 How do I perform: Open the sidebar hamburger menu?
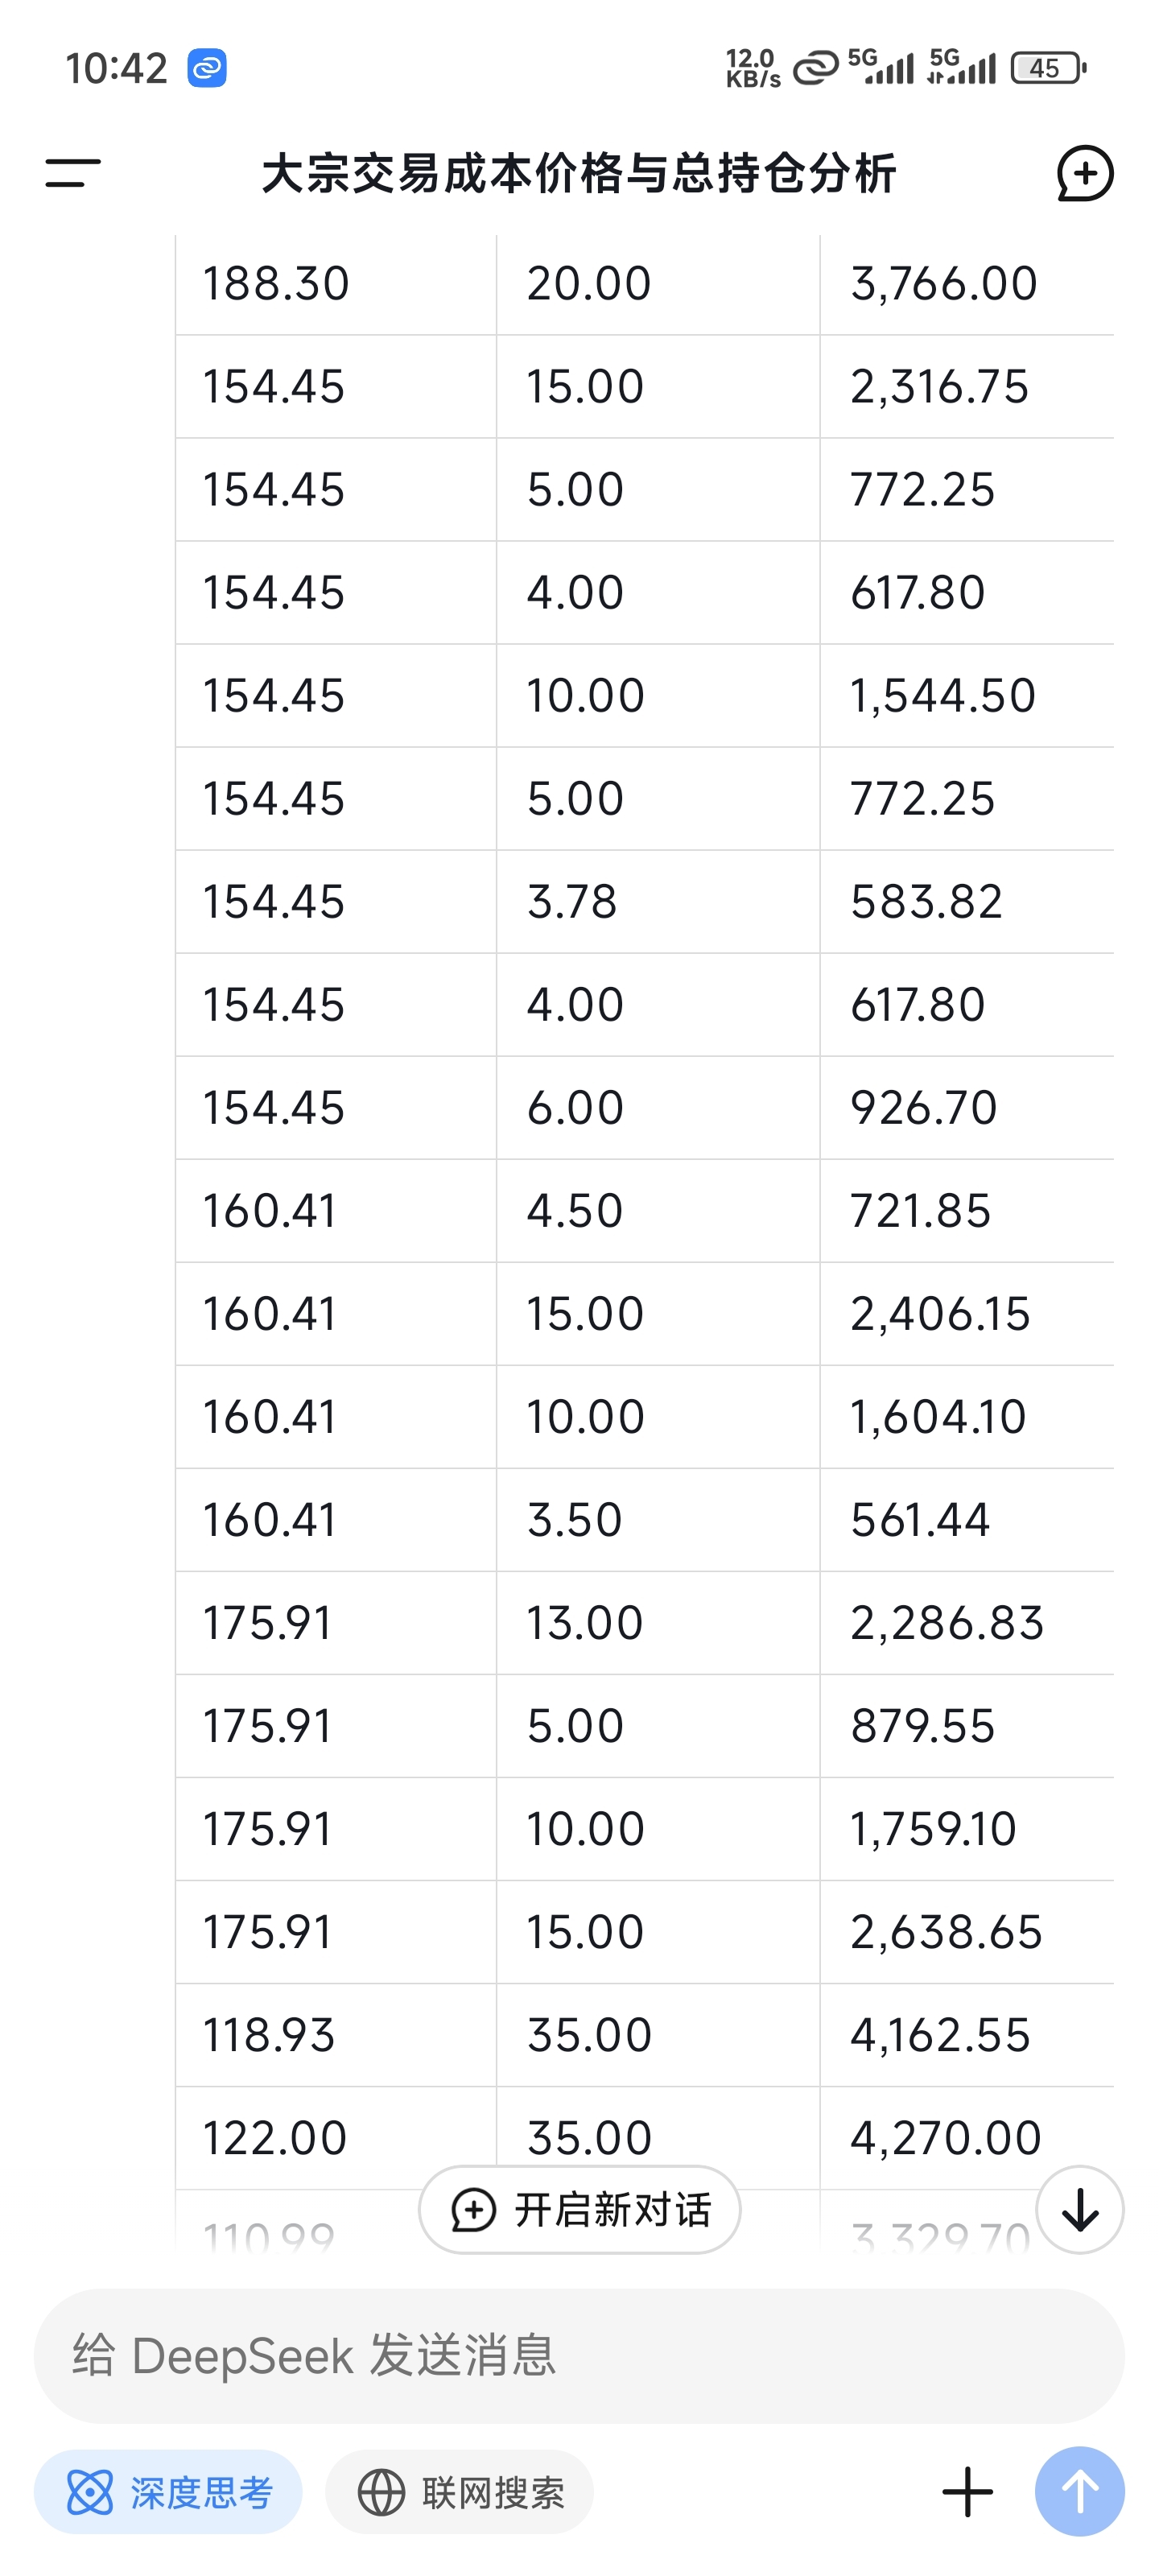tap(73, 173)
